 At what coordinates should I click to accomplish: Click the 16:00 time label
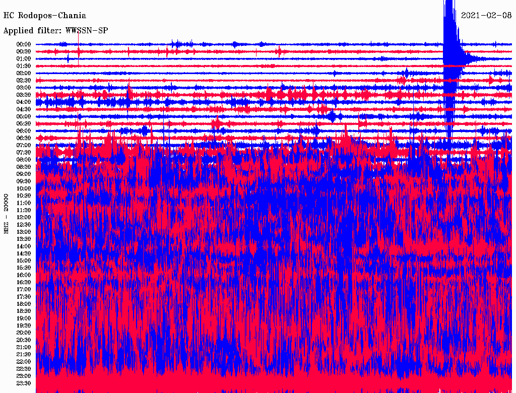24,275
